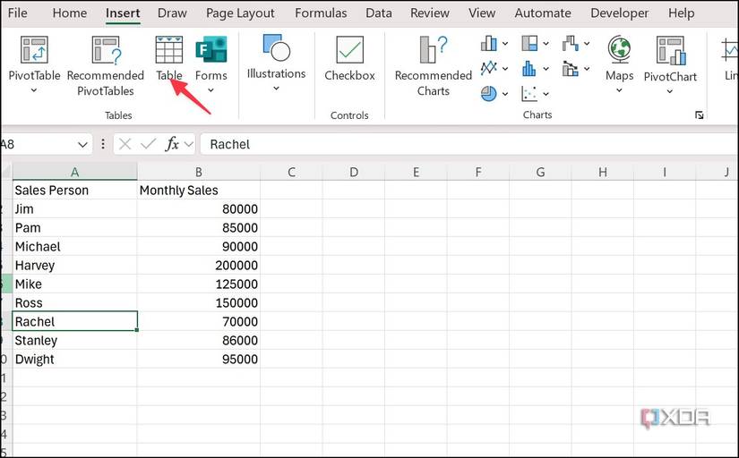Expand the column chart dropdown arrow

[x=505, y=44]
